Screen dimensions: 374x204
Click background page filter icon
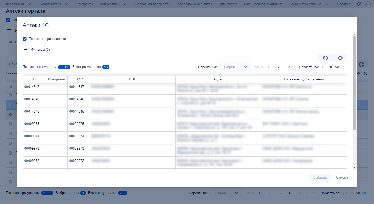9,31
